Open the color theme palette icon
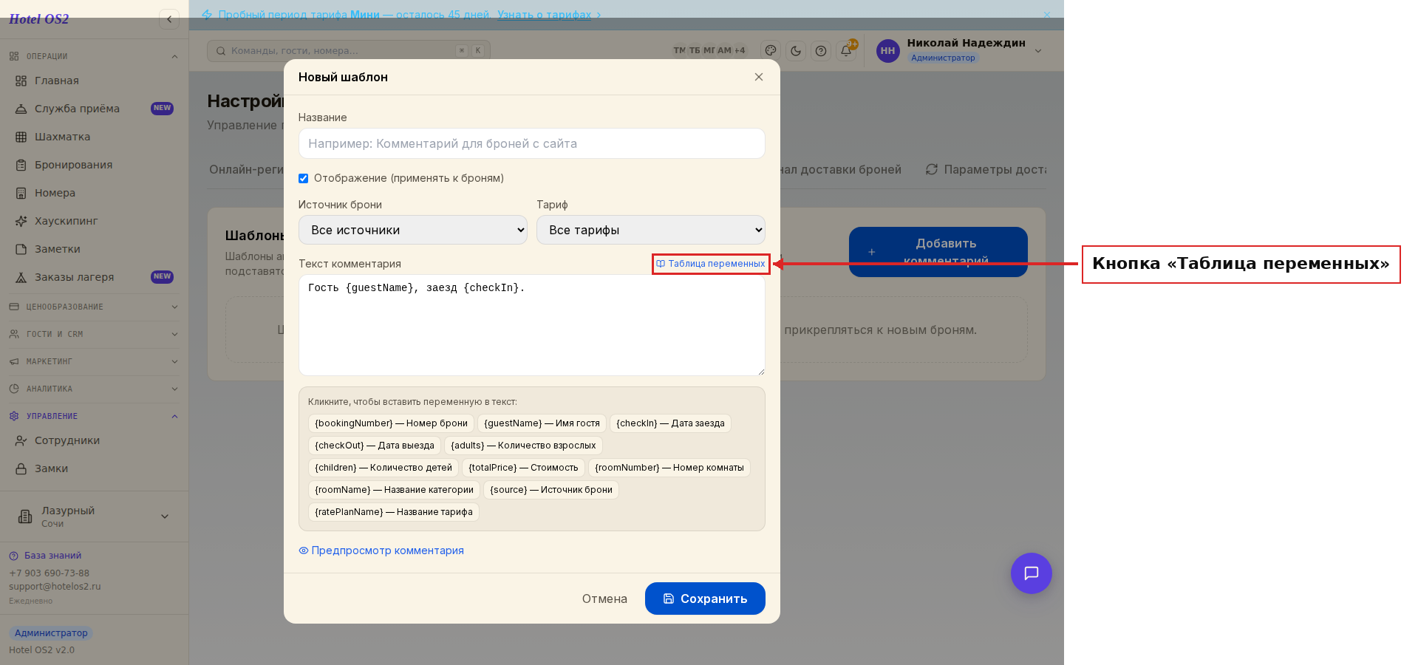Screen dimensions: 1418x665 pyautogui.click(x=771, y=51)
